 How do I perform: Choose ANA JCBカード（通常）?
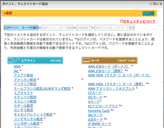tap(106, 71)
